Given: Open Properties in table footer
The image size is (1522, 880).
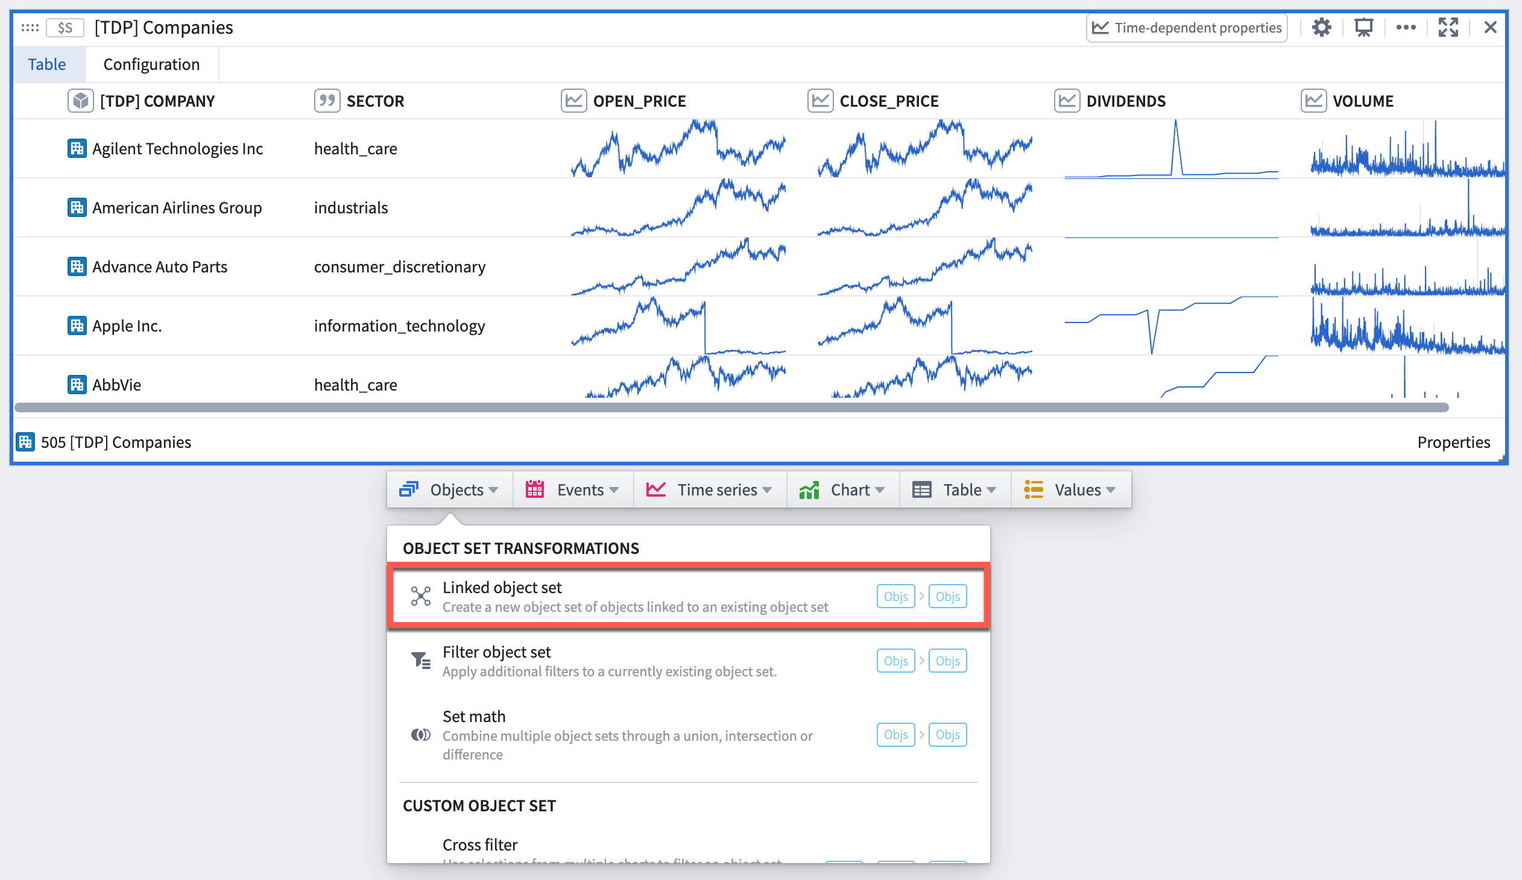Looking at the screenshot, I should pos(1453,442).
